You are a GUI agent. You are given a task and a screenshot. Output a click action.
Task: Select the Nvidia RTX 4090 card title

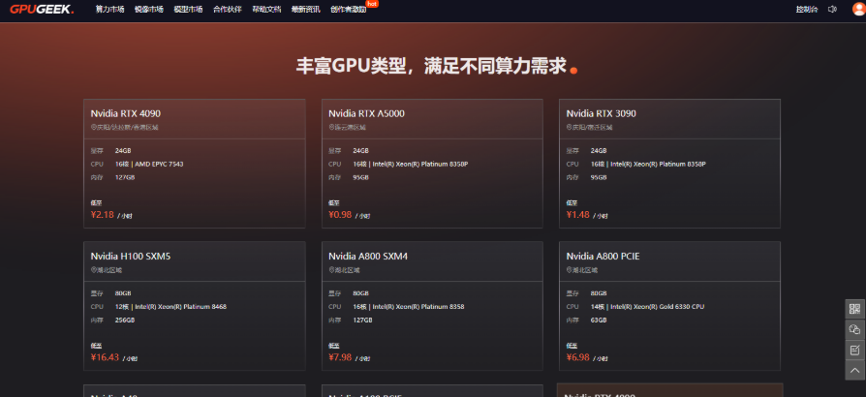(x=125, y=113)
